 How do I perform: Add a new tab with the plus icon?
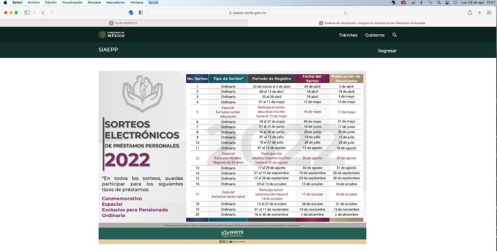[480, 13]
